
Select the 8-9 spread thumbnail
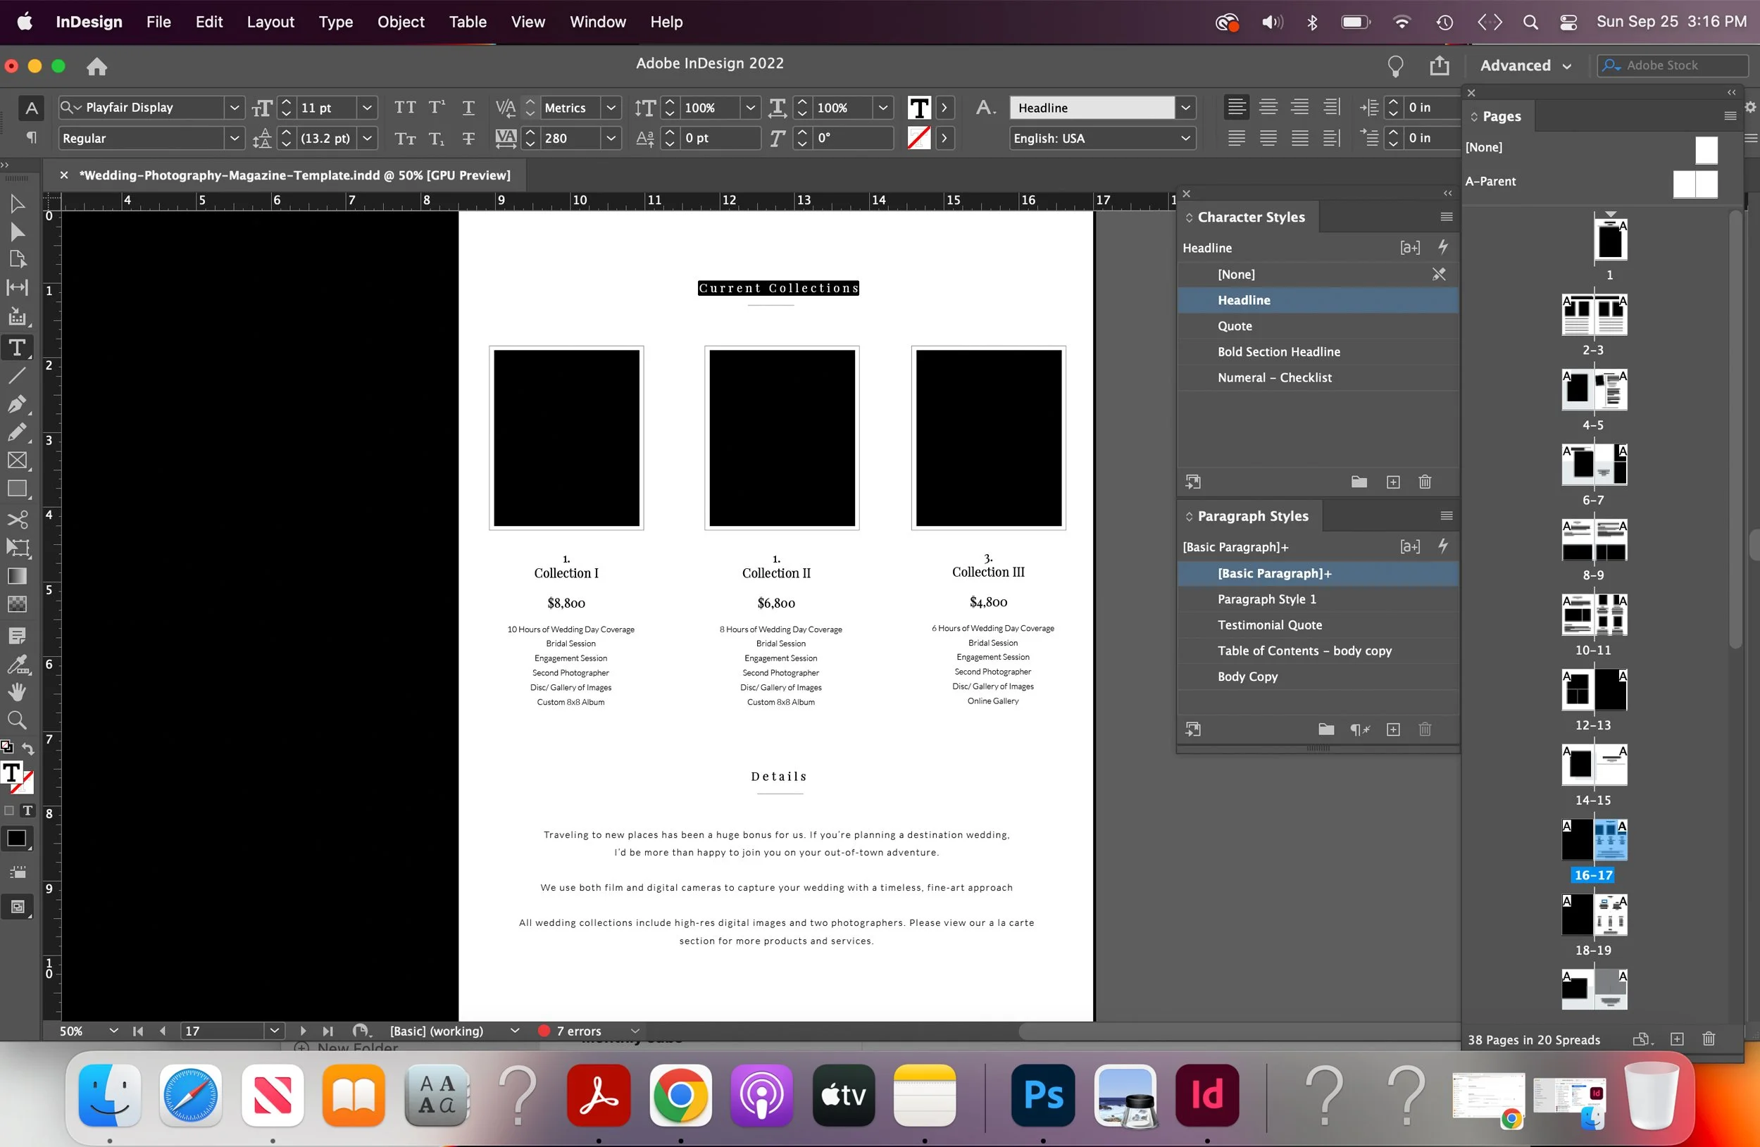pos(1594,541)
